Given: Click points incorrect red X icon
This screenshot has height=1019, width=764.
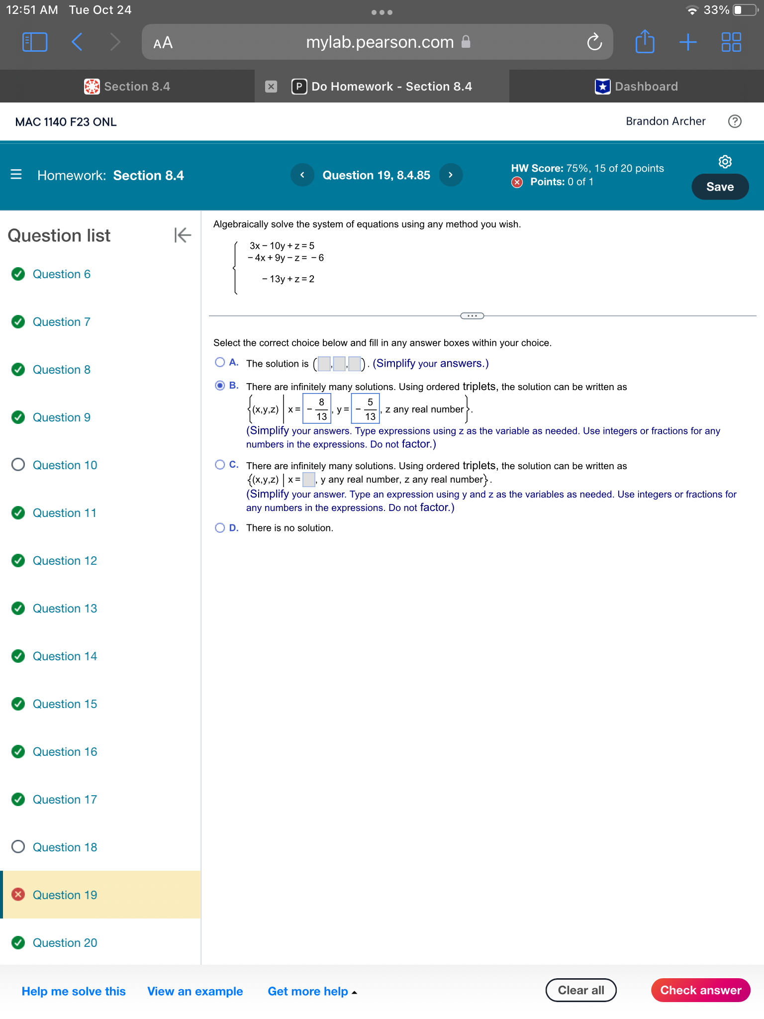Looking at the screenshot, I should [x=517, y=182].
